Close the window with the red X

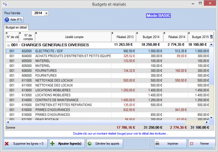point(210,3)
